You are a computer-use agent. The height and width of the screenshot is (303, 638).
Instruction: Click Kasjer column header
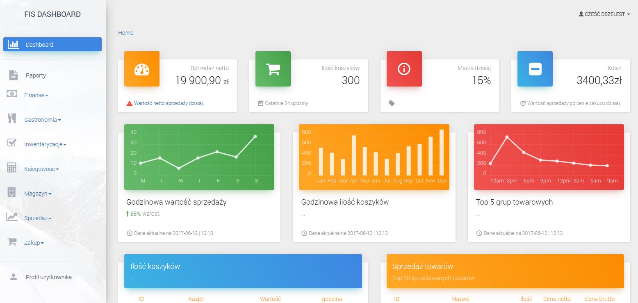click(196, 299)
